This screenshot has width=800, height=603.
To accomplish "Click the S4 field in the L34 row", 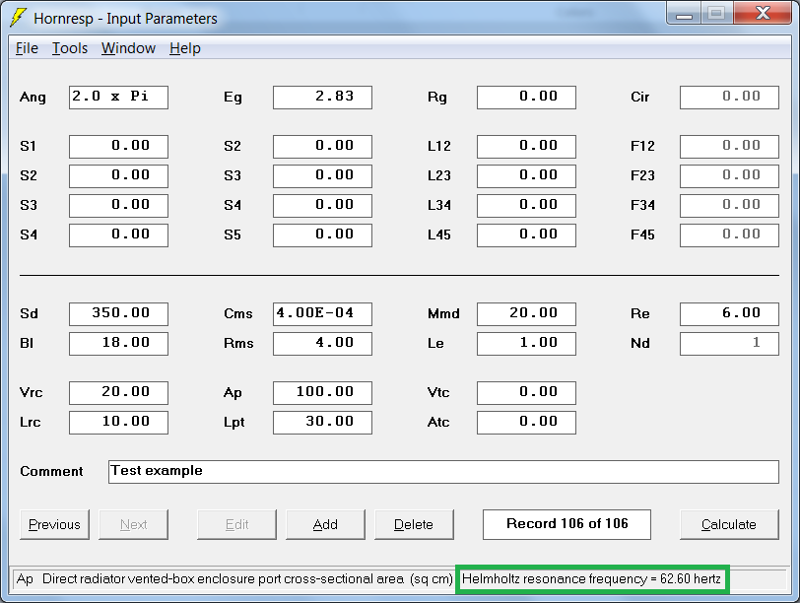I will pyautogui.click(x=322, y=206).
